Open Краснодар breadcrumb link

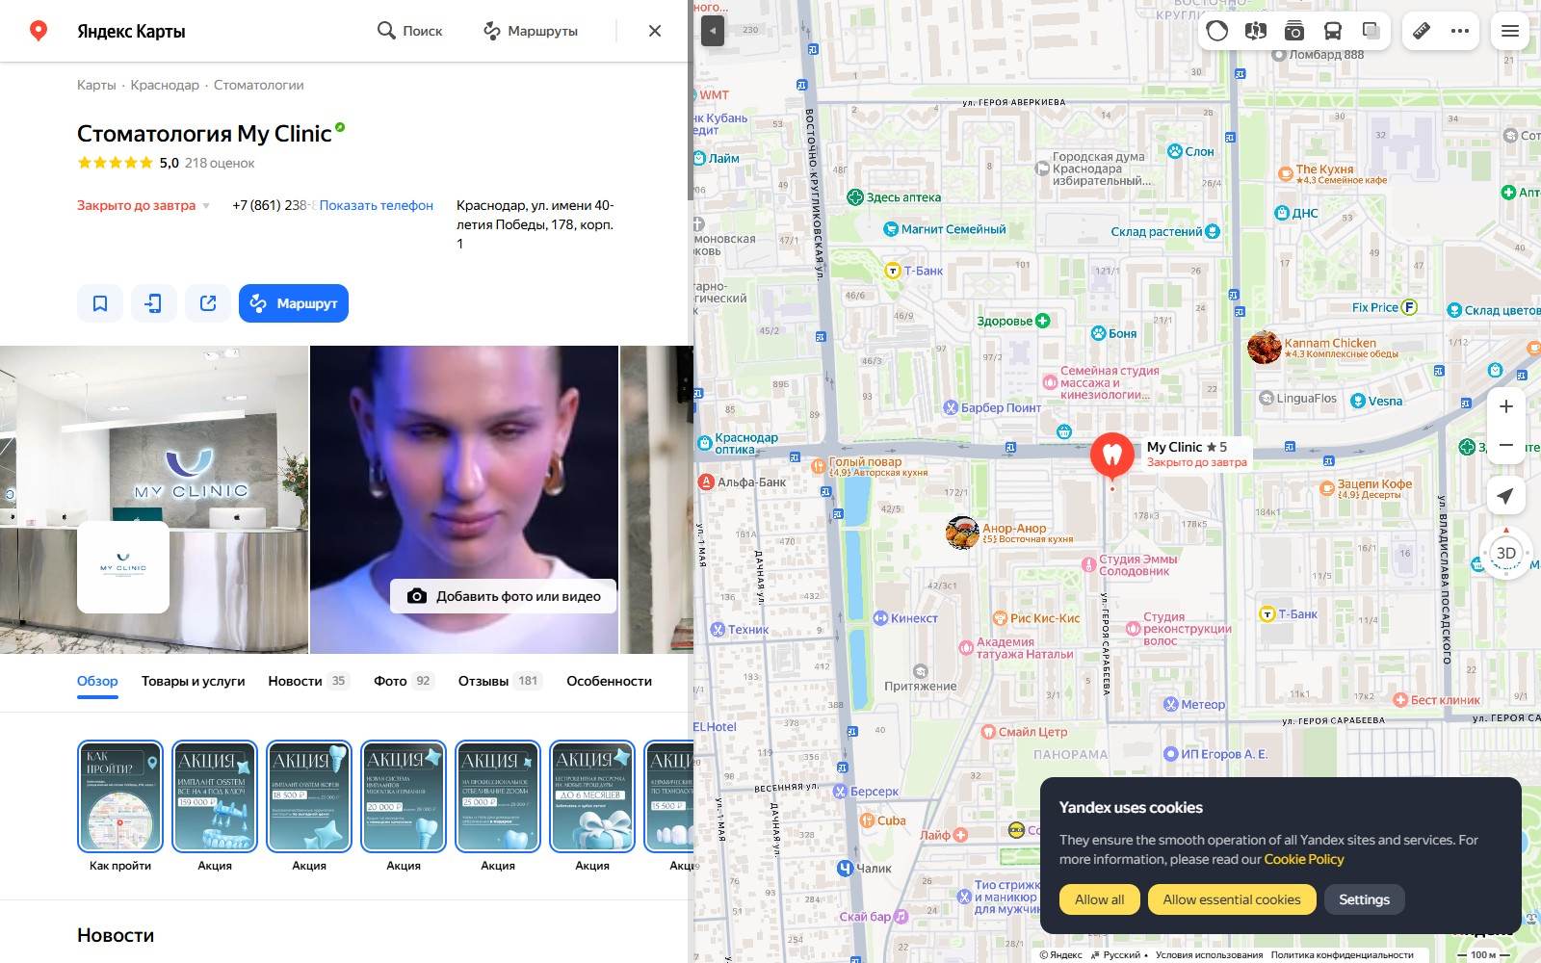pyautogui.click(x=165, y=85)
